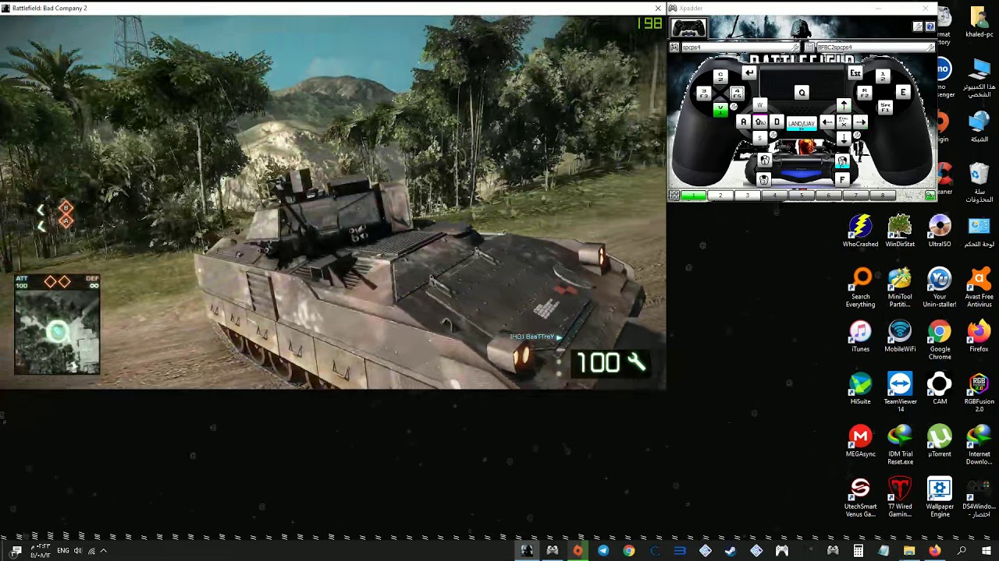The height and width of the screenshot is (561, 999).
Task: Switch to Xpadder set 4 tab
Action: point(774,195)
